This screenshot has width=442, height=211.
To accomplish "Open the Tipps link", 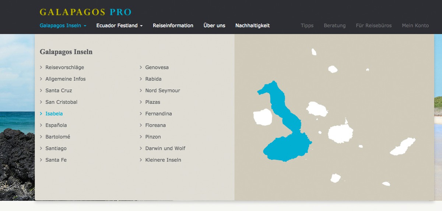I will point(307,26).
